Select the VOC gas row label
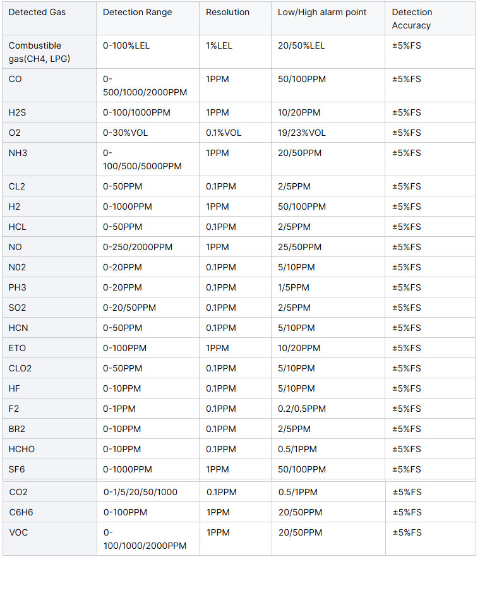 click(x=50, y=539)
